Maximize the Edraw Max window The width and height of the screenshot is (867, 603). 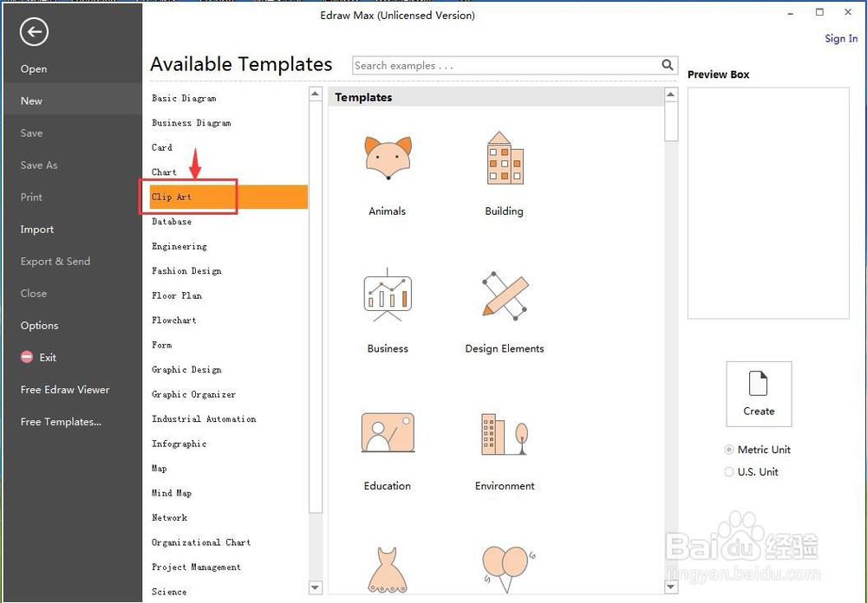coord(819,12)
